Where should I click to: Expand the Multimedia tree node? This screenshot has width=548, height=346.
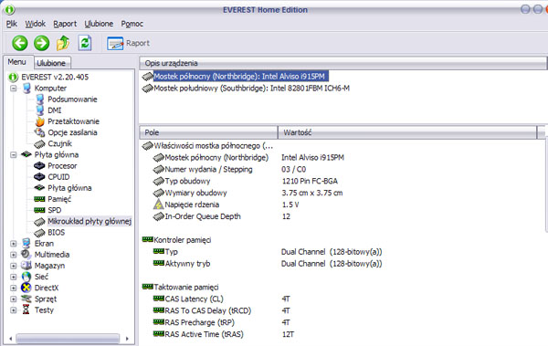(14, 255)
